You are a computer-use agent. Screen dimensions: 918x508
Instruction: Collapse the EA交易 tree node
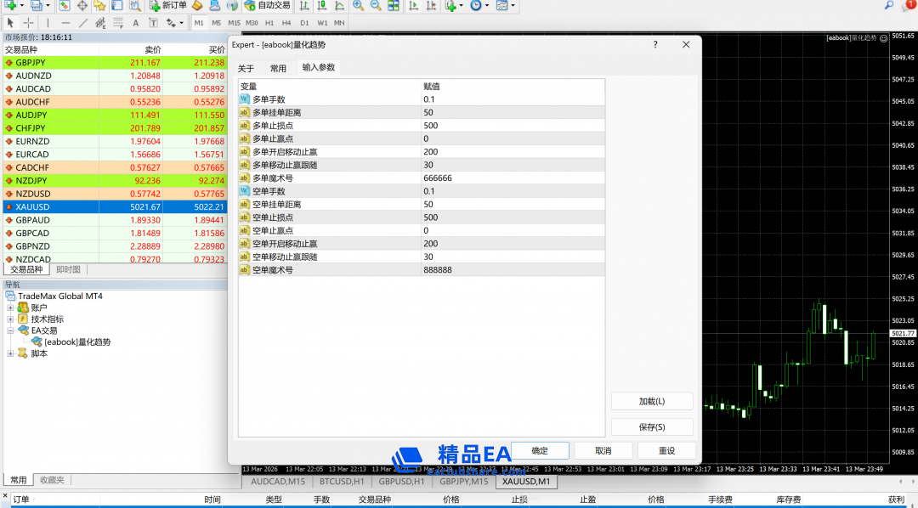10,330
